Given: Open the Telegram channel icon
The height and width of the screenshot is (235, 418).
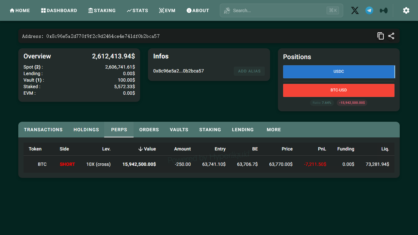Looking at the screenshot, I should click(x=369, y=10).
